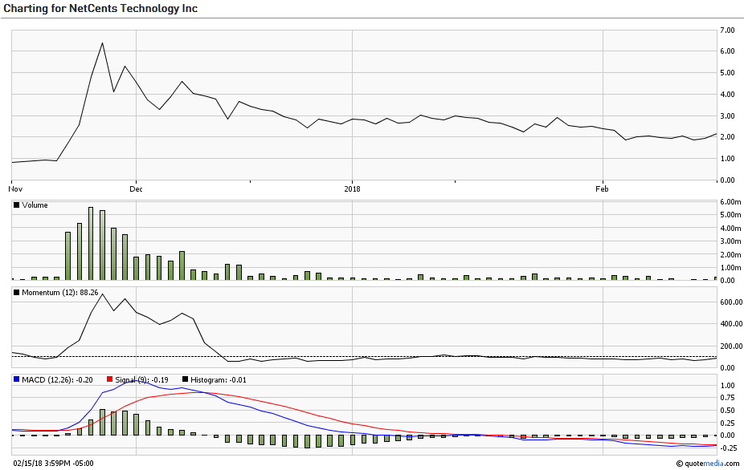Click the '7.00' price axis label
Viewport: 744px width, 470px height.
point(727,30)
